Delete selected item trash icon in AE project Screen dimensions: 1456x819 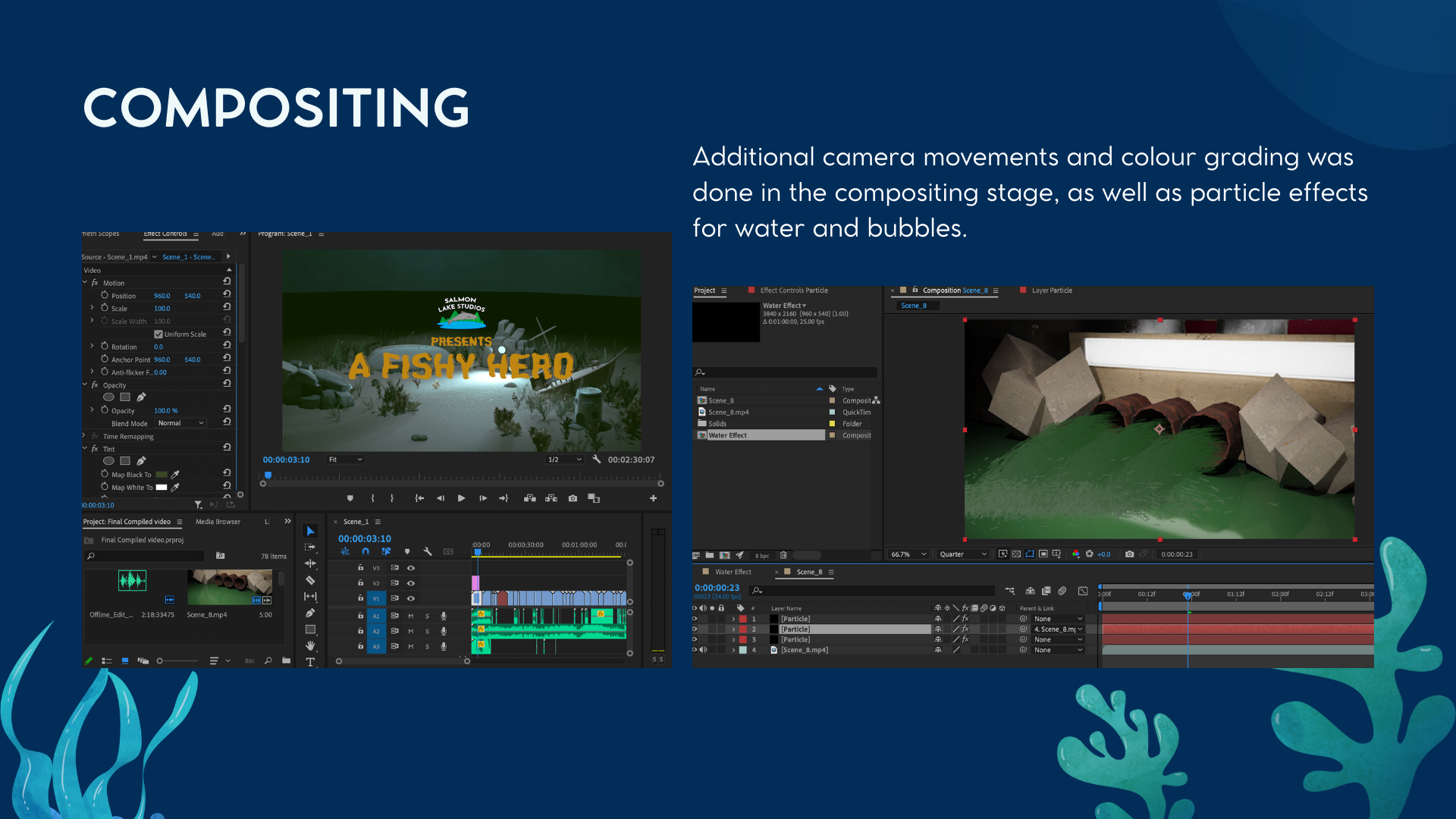(783, 555)
